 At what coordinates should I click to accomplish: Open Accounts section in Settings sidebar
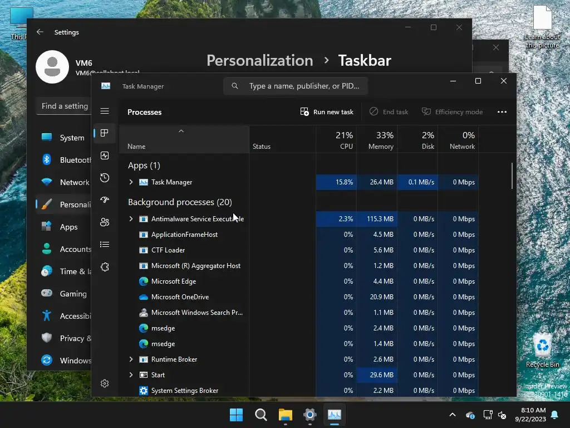pos(63,249)
